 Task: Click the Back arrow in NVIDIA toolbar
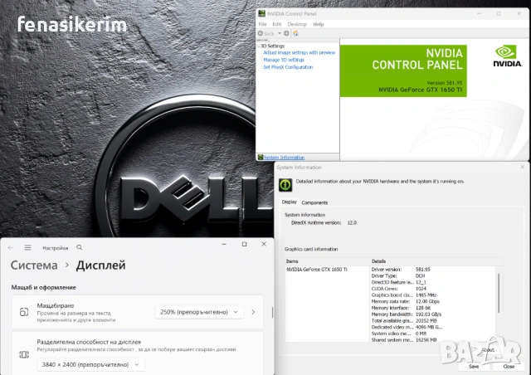pos(262,32)
